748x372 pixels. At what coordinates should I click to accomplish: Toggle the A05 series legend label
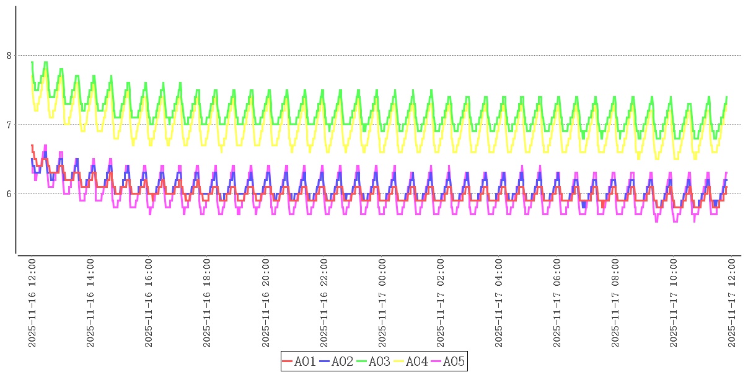(x=454, y=361)
